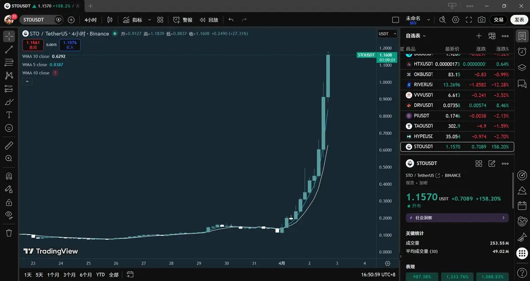Open watchlist more options menu

click(505, 36)
